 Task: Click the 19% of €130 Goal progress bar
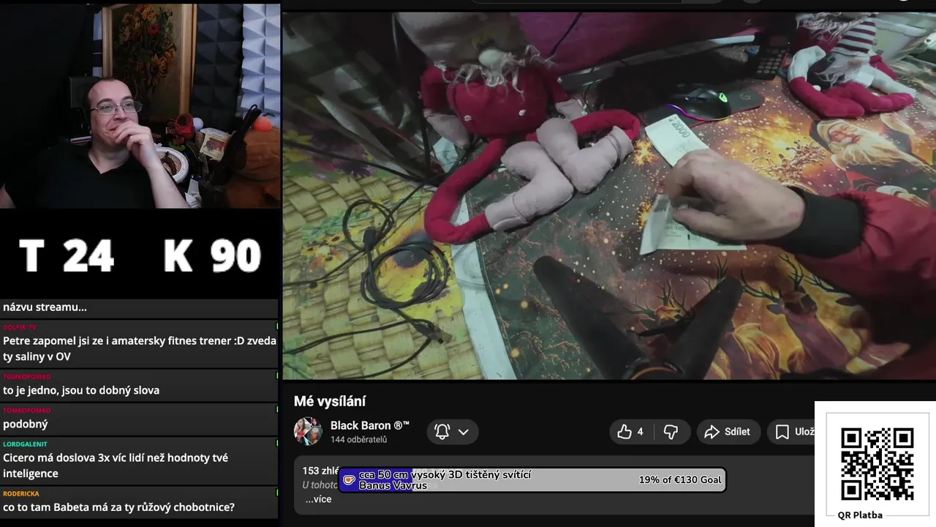point(532,480)
